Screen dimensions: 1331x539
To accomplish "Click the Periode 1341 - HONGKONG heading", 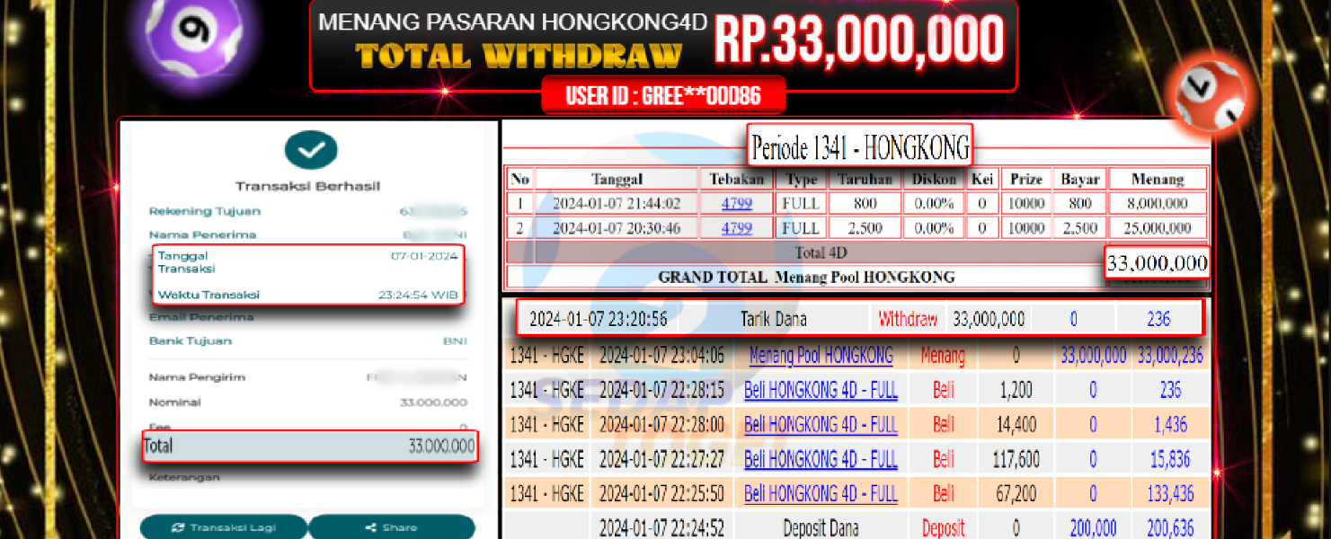I will coord(861,146).
